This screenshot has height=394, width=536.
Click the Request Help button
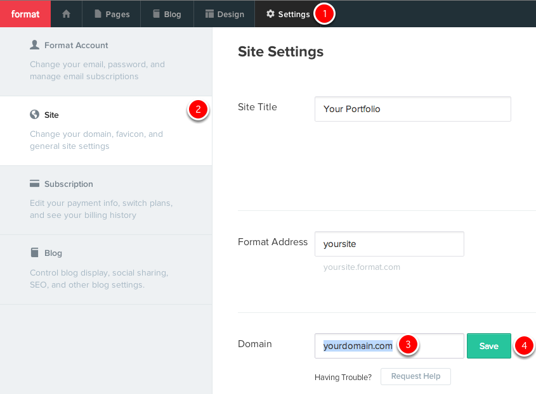tap(415, 376)
